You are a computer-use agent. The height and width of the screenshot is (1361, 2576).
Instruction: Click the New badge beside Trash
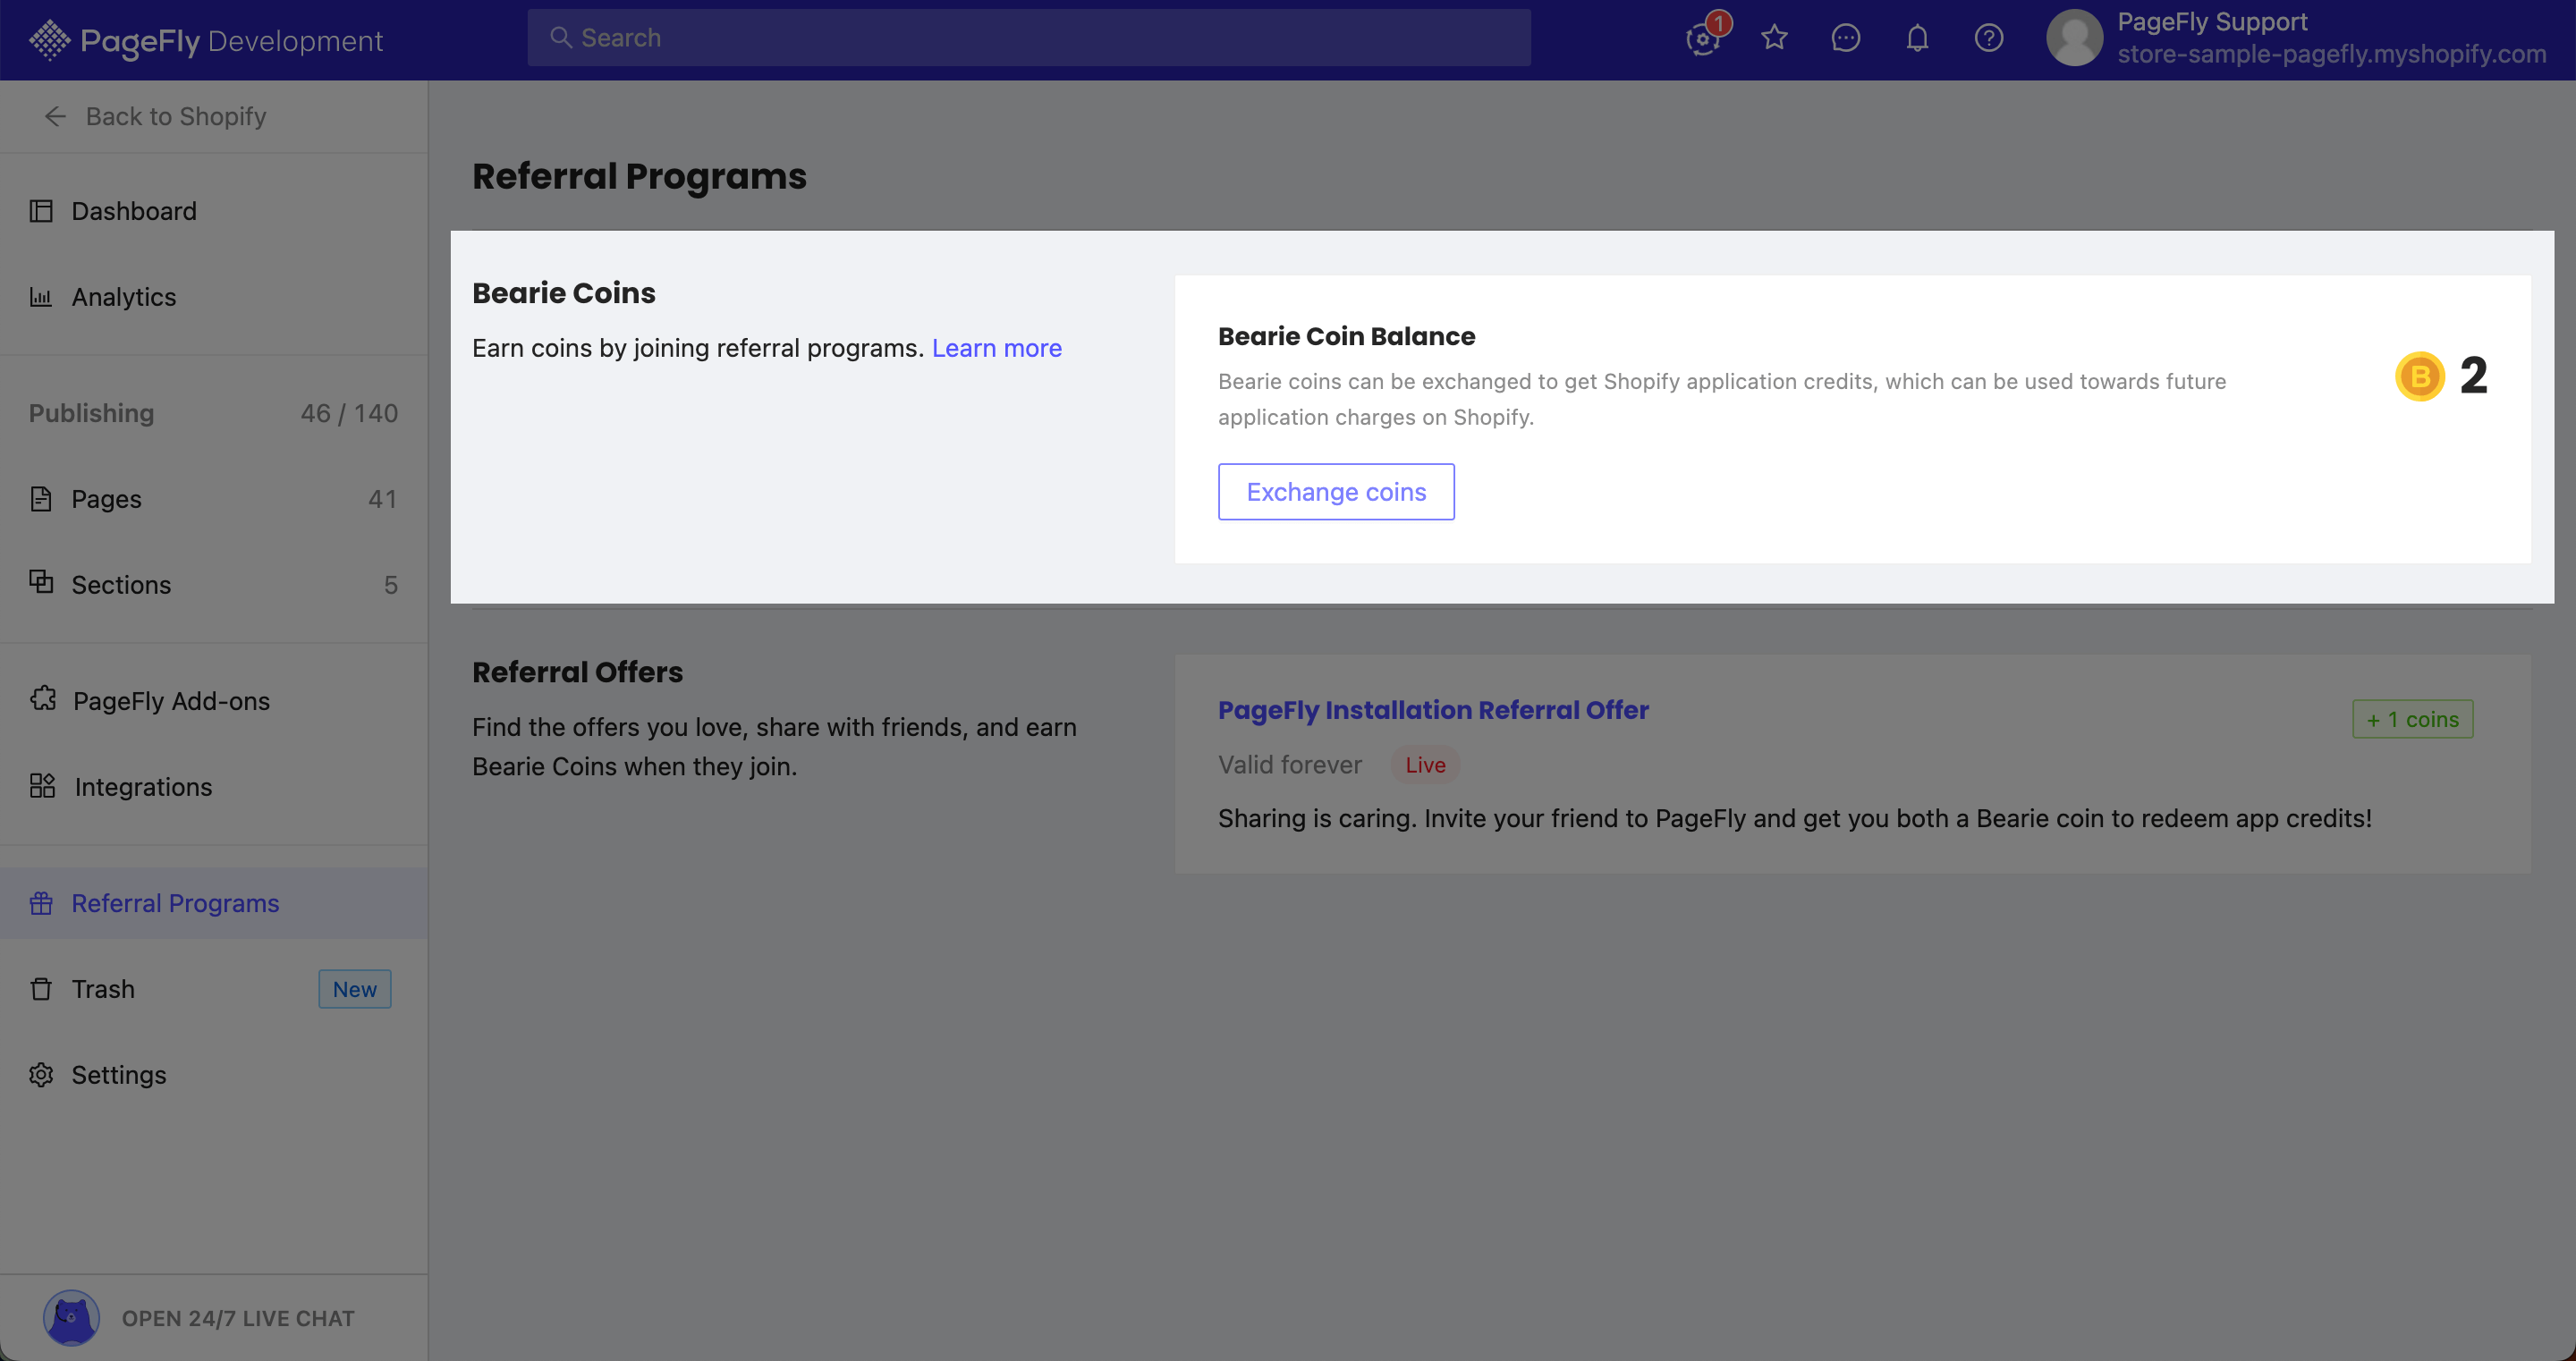[355, 989]
